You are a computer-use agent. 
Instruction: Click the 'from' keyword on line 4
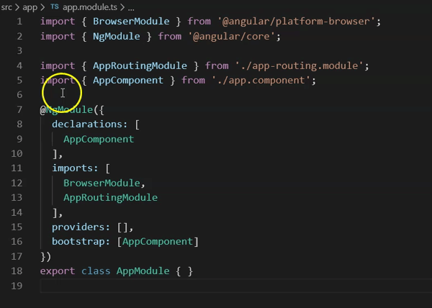point(217,65)
